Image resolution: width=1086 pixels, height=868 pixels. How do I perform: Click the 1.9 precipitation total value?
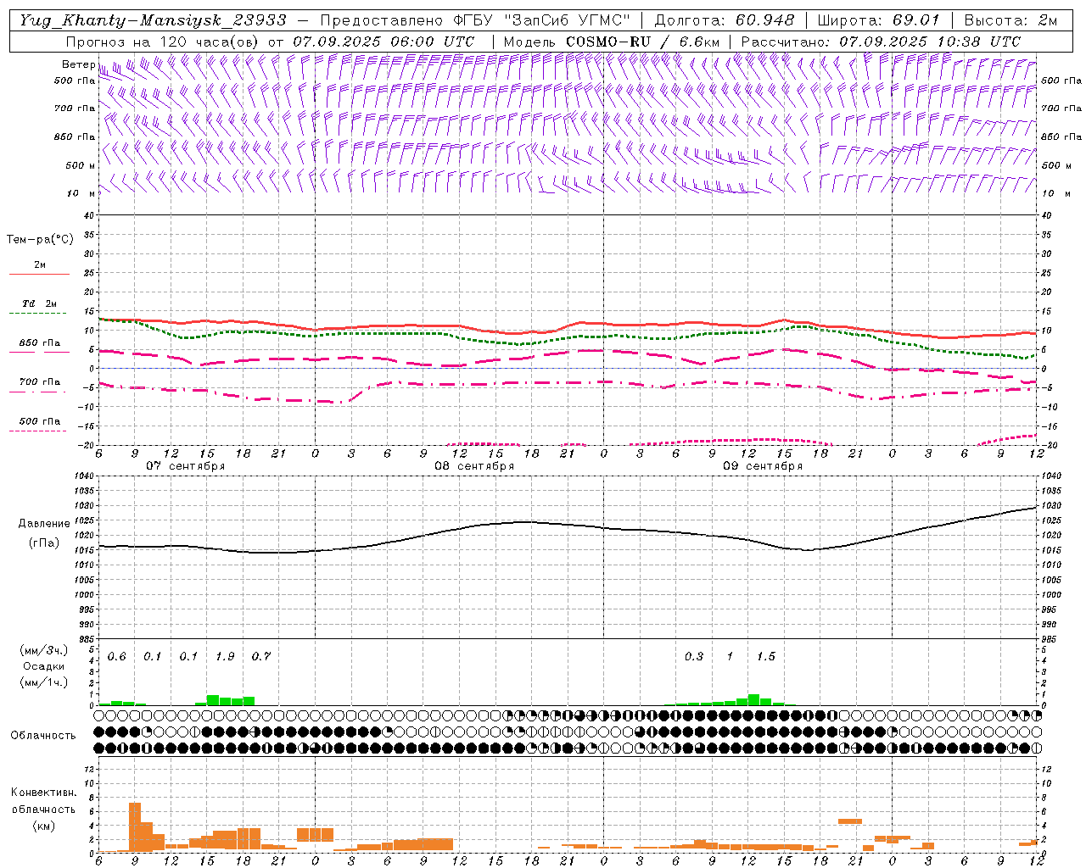[x=225, y=657]
